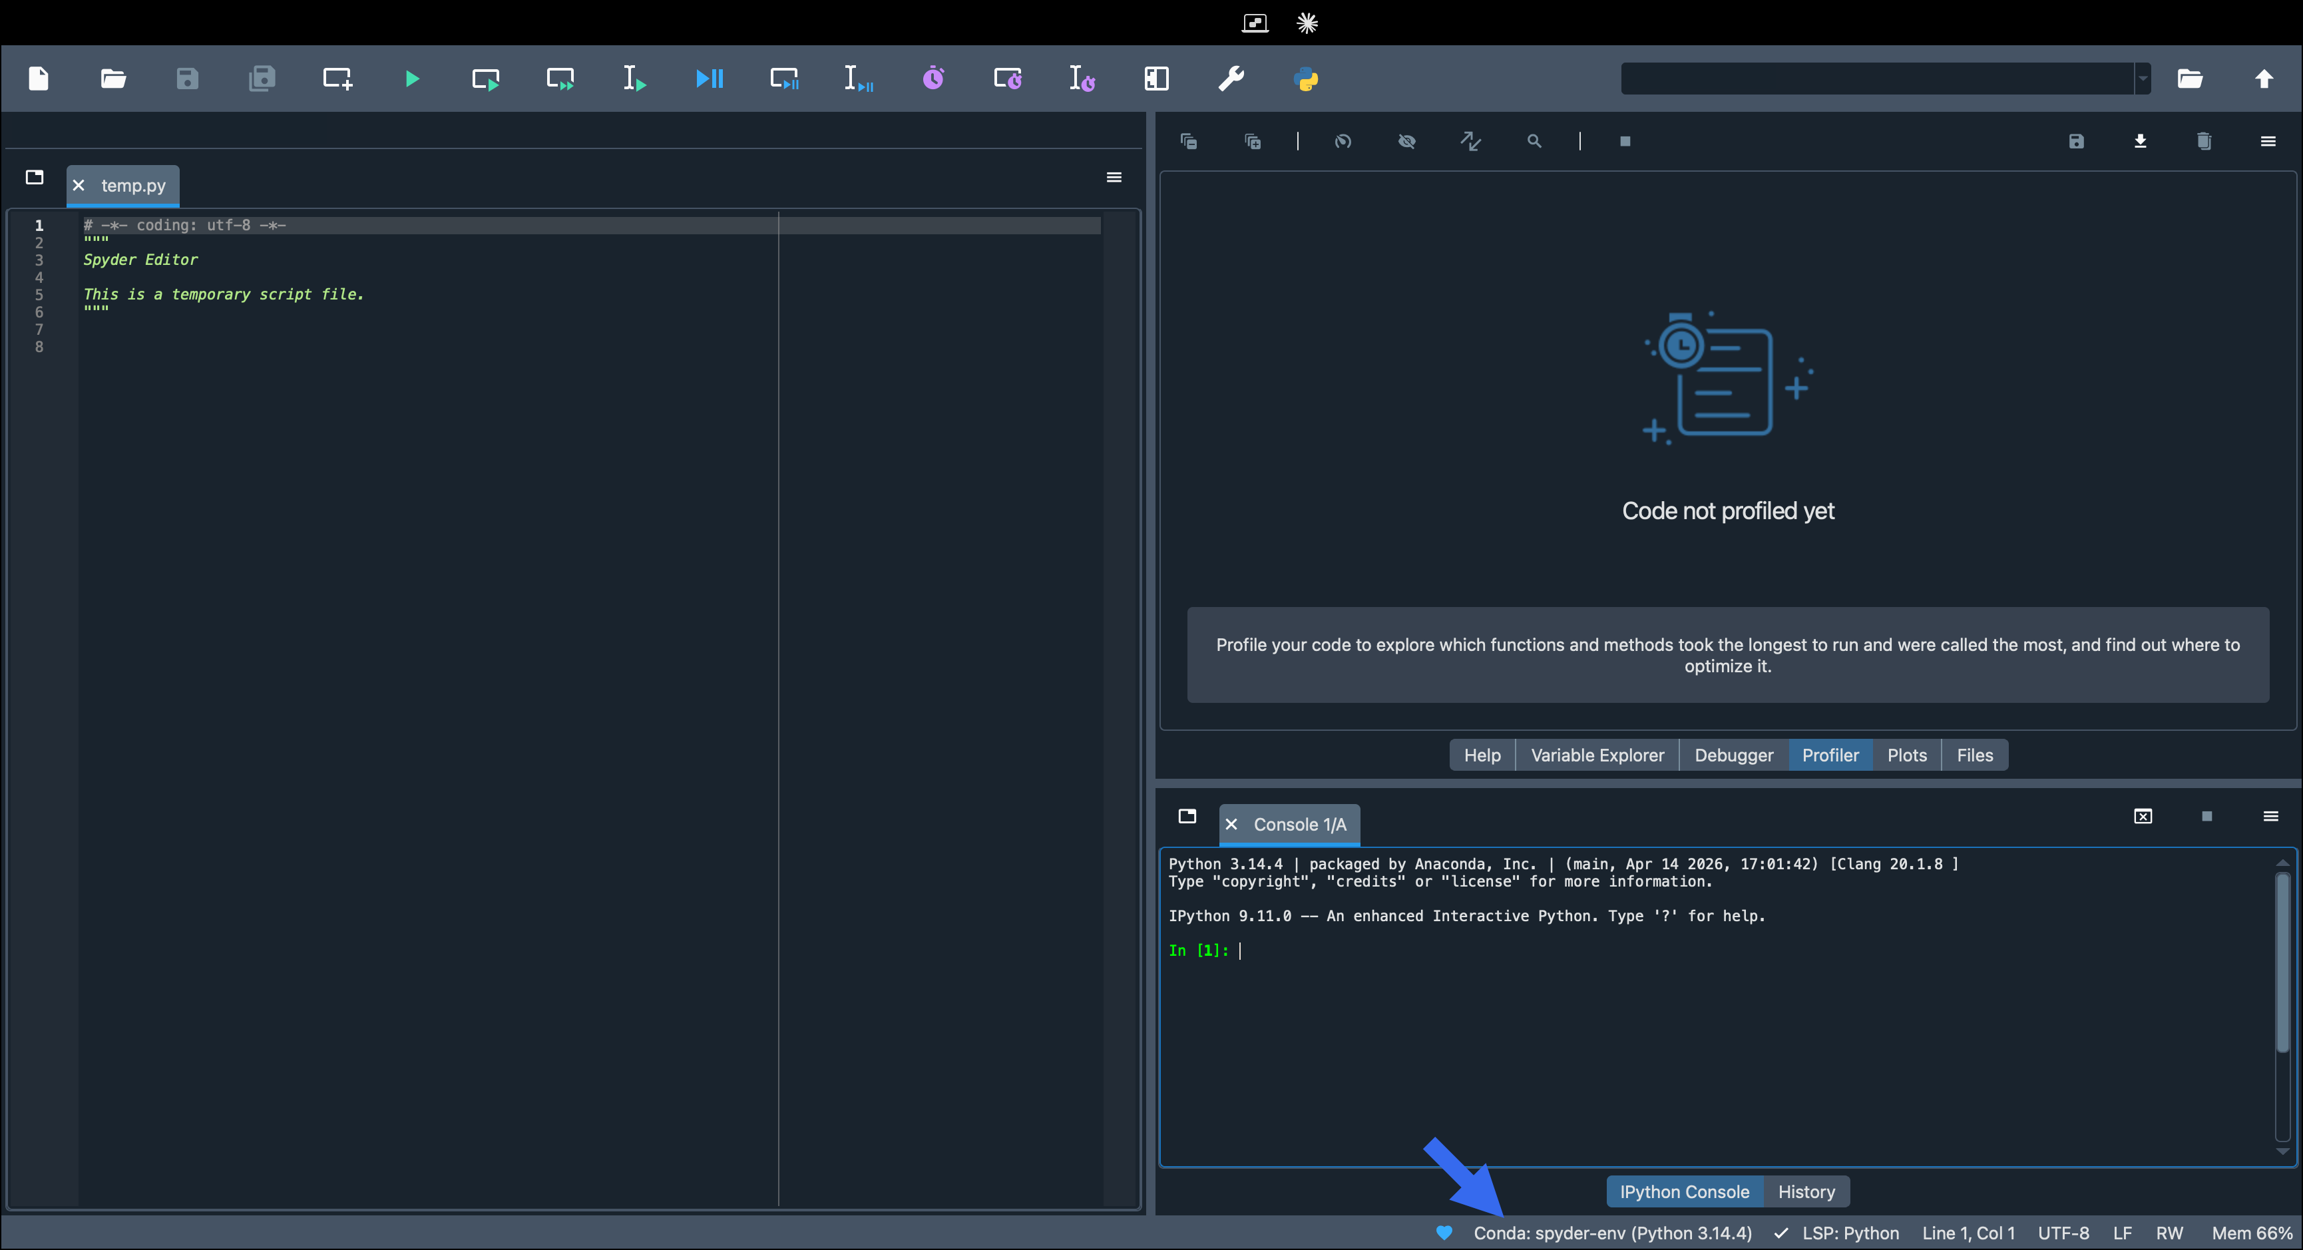Image resolution: width=2303 pixels, height=1250 pixels.
Task: Profile file with purple stopwatch icon
Action: [933, 79]
